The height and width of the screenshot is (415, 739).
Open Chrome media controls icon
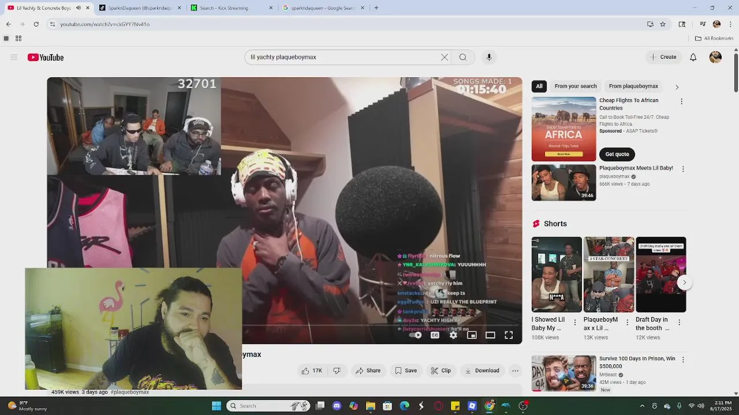click(703, 24)
